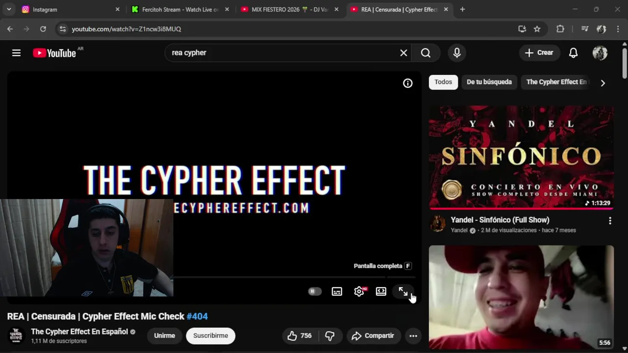The image size is (628, 353).
Task: Go to the YouTube home logo
Action: click(x=54, y=53)
